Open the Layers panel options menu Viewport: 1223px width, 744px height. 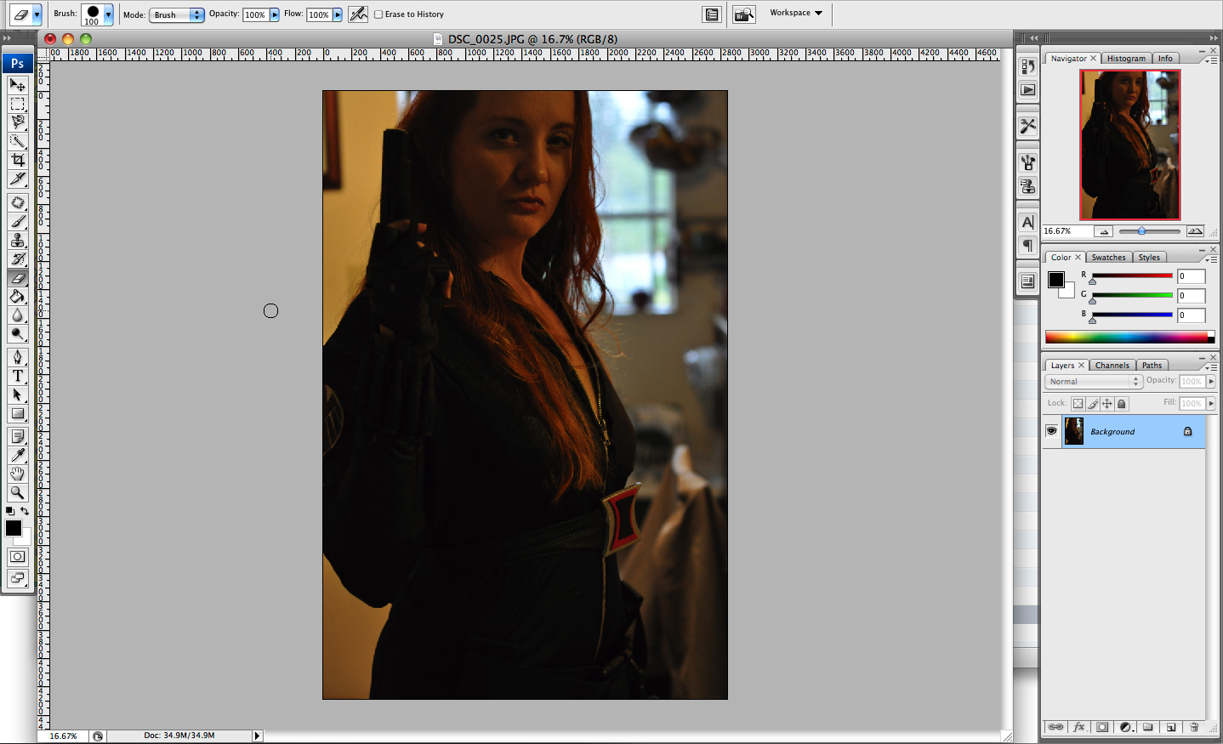(1210, 366)
